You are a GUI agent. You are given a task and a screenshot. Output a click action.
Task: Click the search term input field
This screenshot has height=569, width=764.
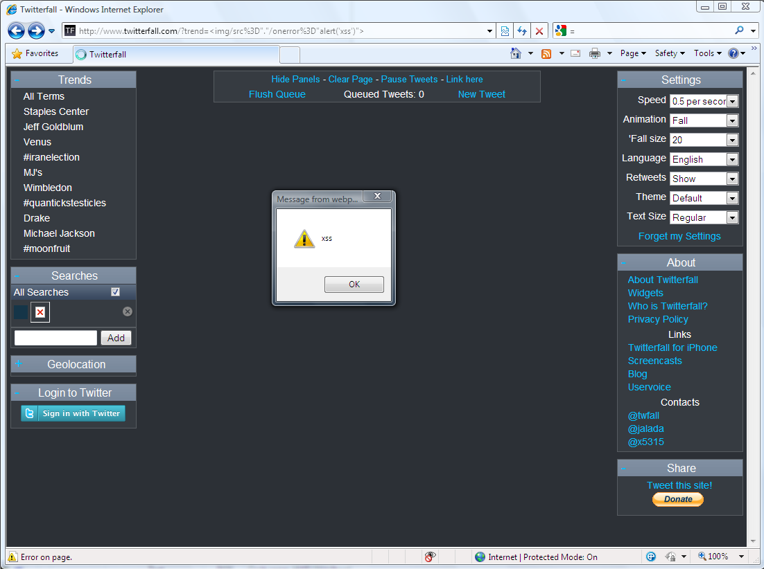(x=55, y=338)
